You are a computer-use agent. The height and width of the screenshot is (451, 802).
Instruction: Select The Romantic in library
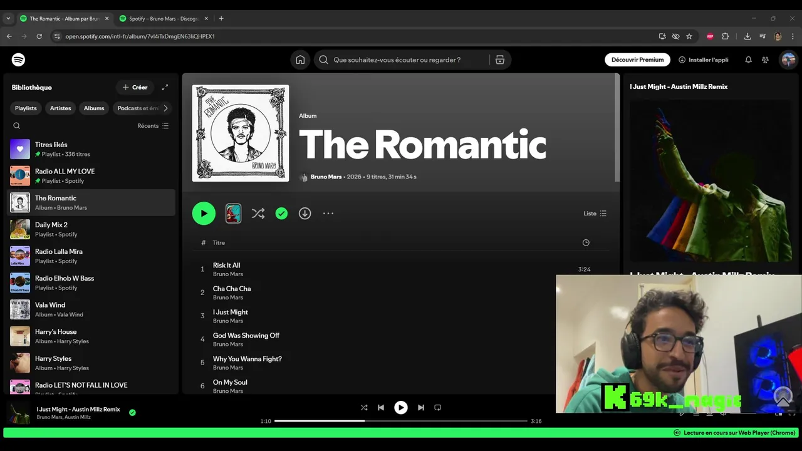point(91,202)
